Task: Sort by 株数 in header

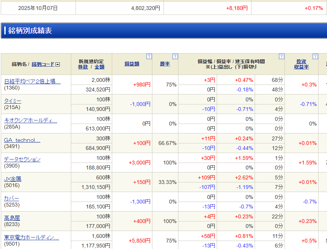Action: point(83,67)
